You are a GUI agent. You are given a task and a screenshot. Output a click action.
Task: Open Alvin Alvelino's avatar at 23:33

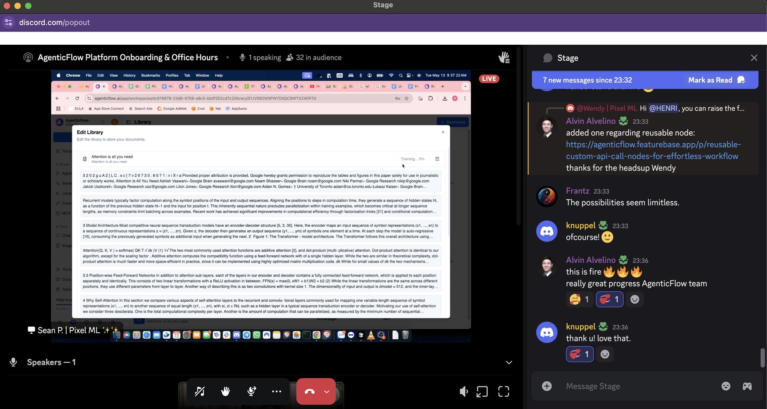pyautogui.click(x=546, y=127)
